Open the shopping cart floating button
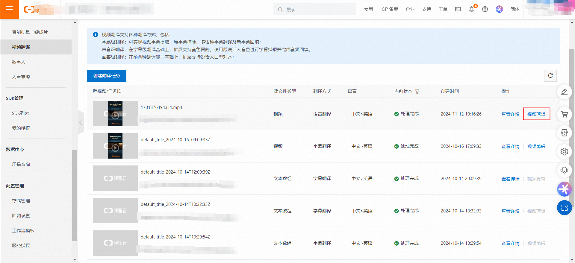Screen dimensions: 575x263 point(564,114)
